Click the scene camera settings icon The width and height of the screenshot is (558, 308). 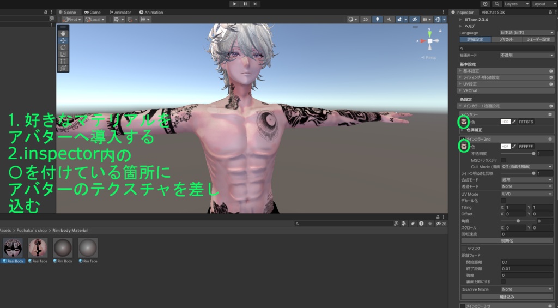click(x=426, y=20)
